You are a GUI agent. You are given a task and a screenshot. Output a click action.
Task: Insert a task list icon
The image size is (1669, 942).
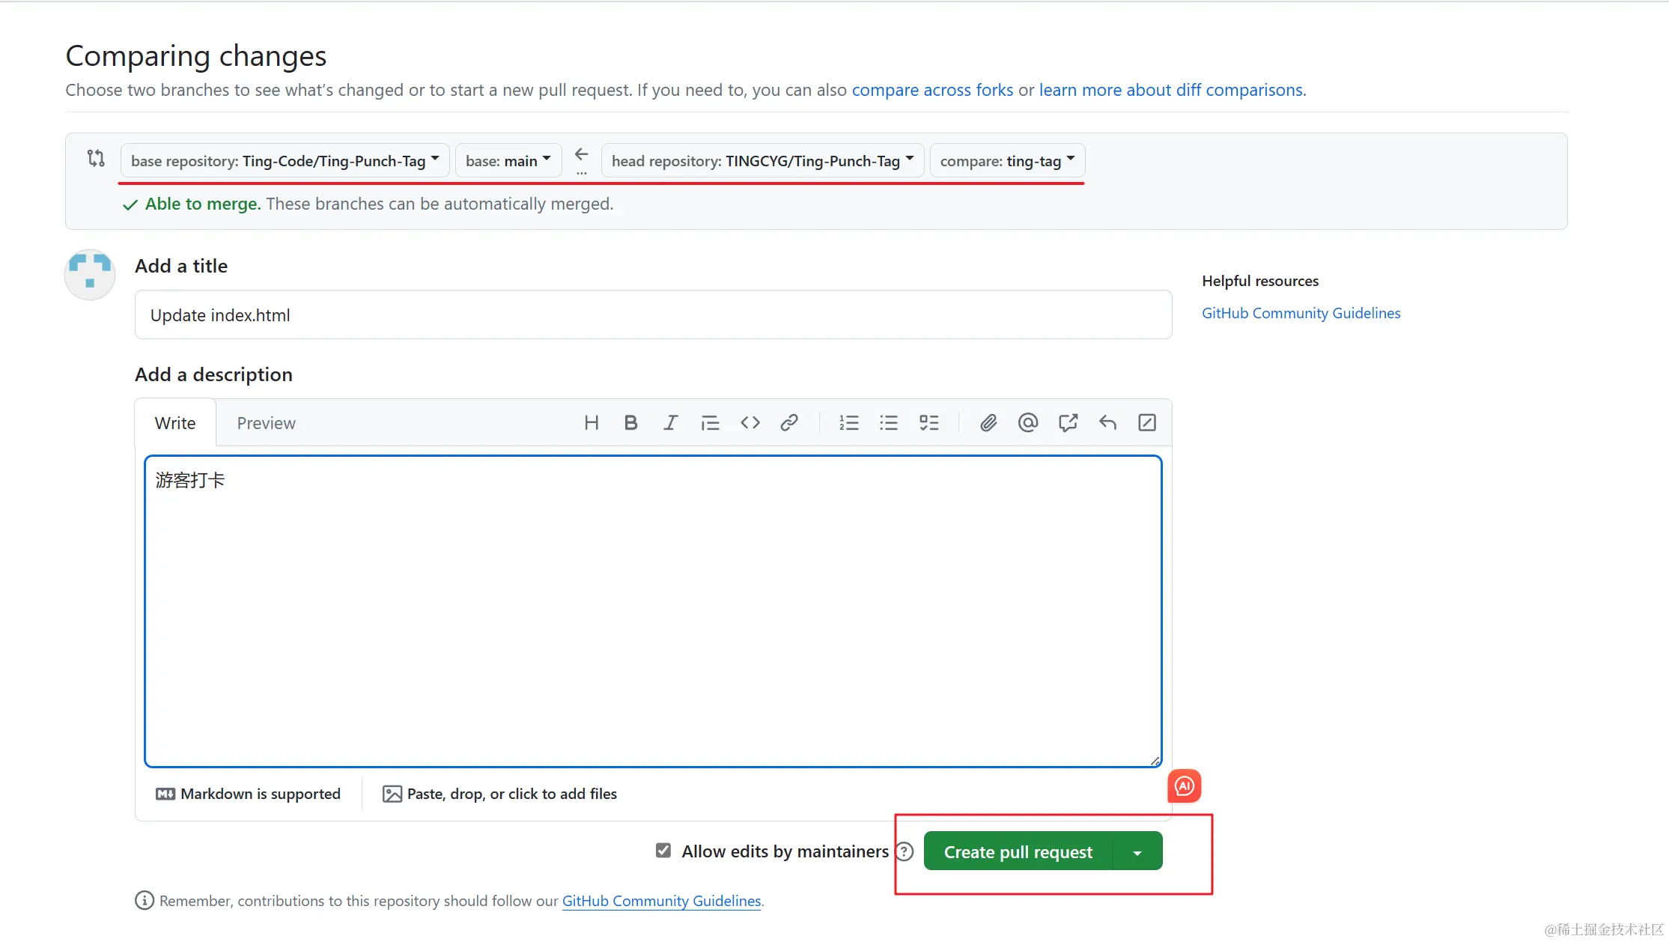click(928, 423)
